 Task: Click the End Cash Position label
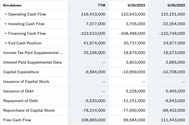(x=25, y=43)
